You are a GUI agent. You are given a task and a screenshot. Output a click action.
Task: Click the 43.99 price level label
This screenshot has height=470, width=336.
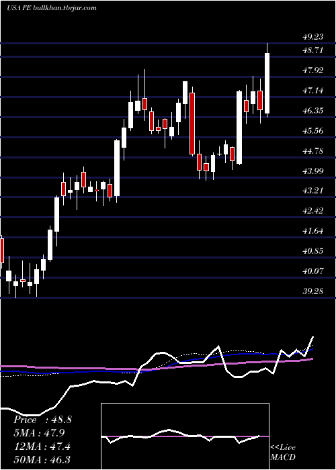point(313,171)
